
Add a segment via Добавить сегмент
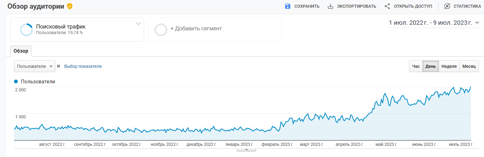coord(196,28)
